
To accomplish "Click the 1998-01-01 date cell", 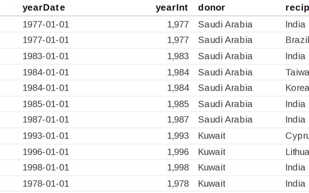I will pos(46,167).
